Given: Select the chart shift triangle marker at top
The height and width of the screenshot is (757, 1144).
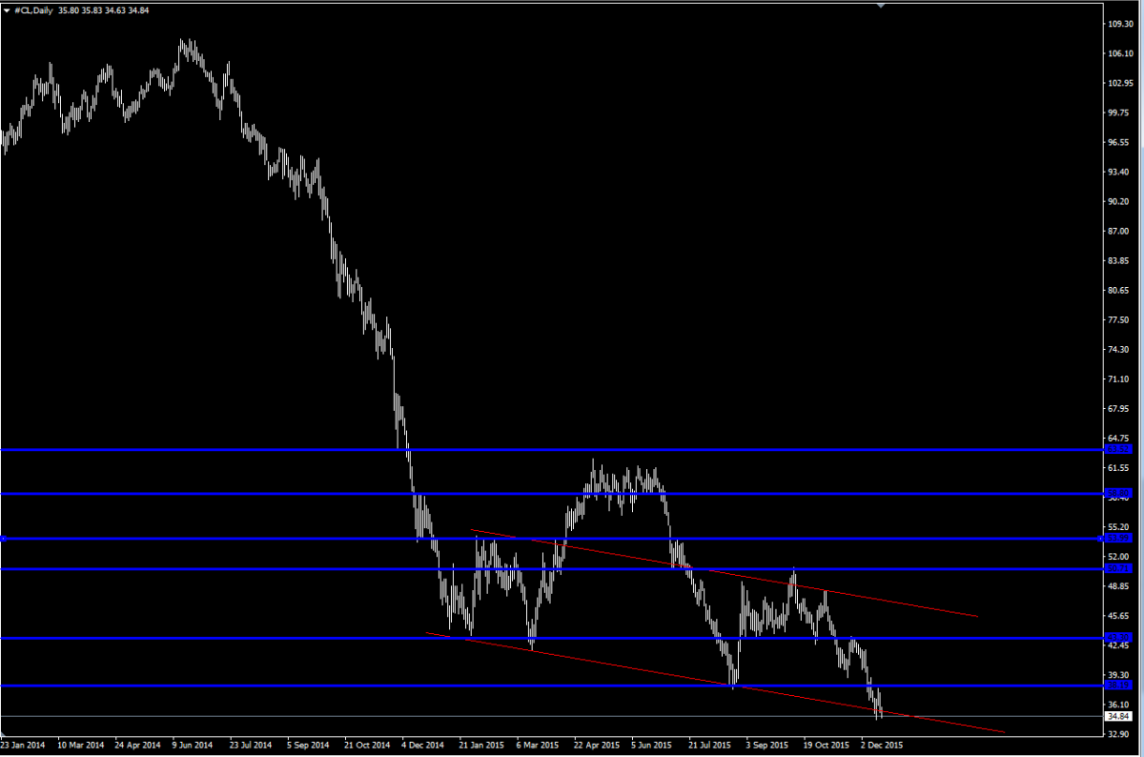Looking at the screenshot, I should tap(881, 5).
